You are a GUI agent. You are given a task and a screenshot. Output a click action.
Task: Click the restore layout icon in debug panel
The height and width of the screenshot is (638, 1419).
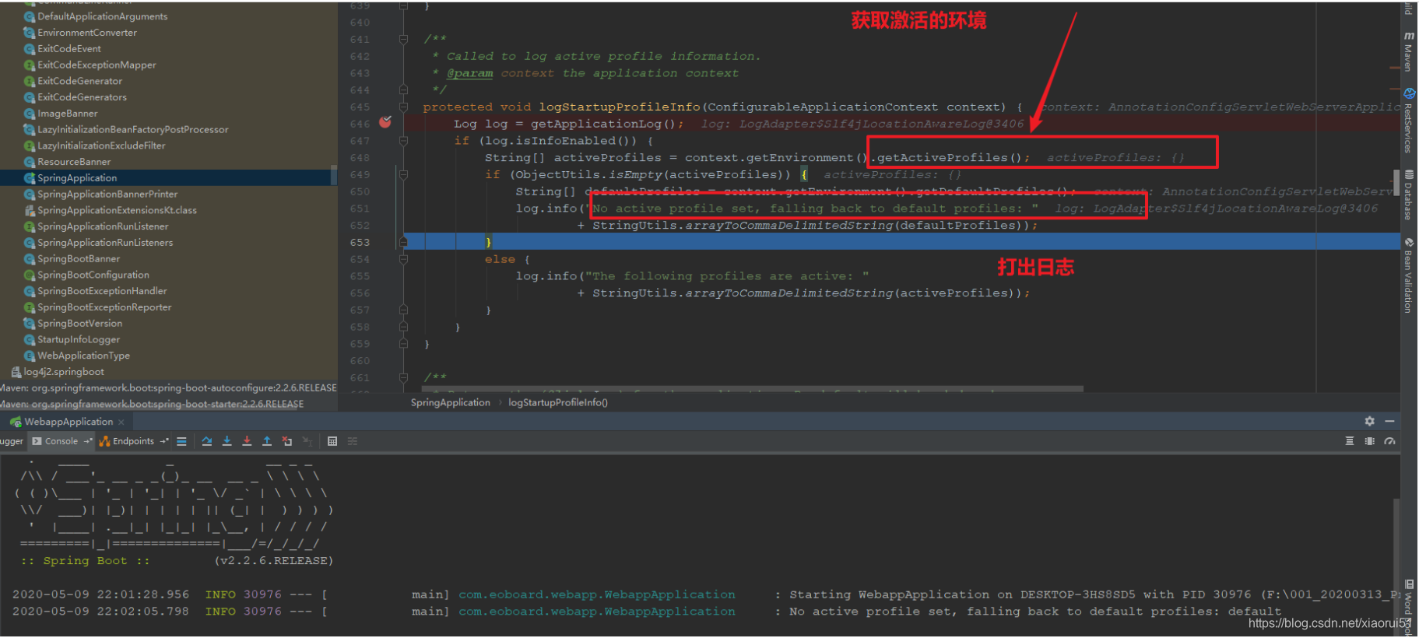click(1370, 441)
